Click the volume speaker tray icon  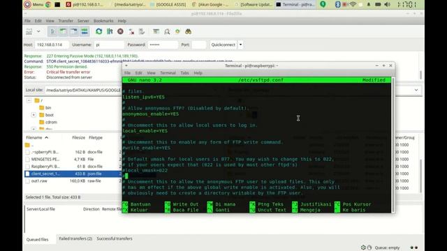387,4
